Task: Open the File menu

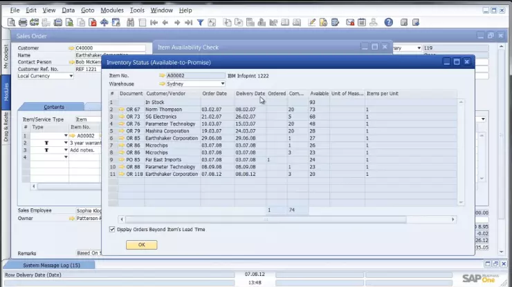Action: (15, 10)
